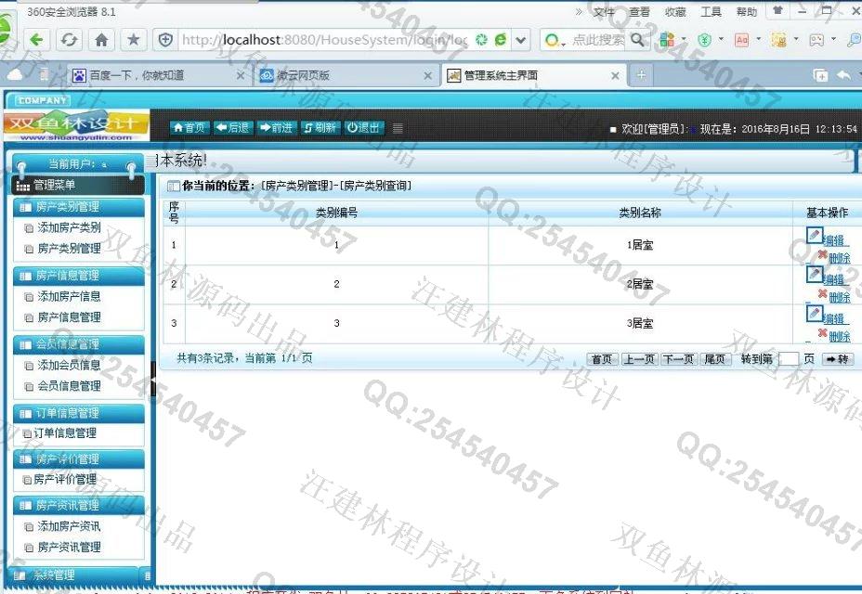The width and height of the screenshot is (862, 594).
Task: Open a new tab with plus button
Action: pos(641,75)
